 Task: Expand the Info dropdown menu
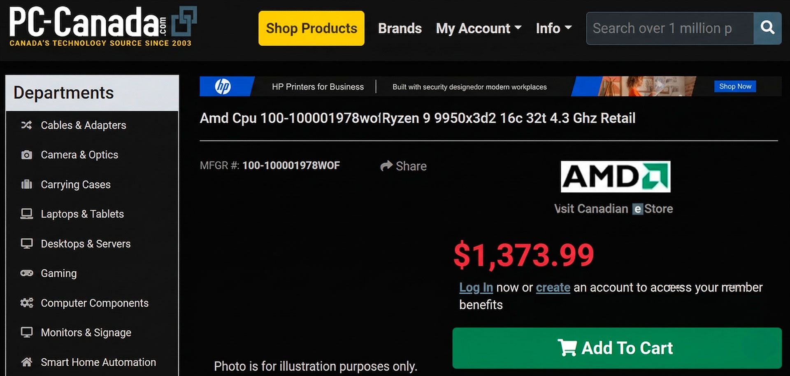click(x=553, y=28)
